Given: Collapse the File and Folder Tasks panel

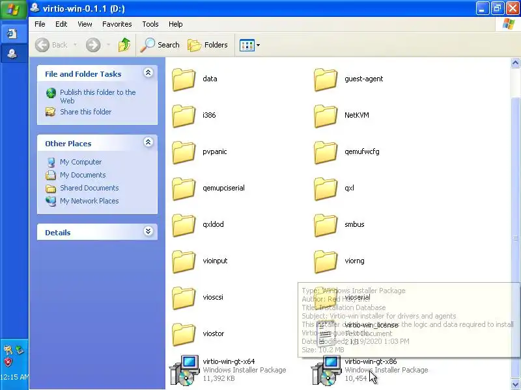Looking at the screenshot, I should pyautogui.click(x=148, y=73).
